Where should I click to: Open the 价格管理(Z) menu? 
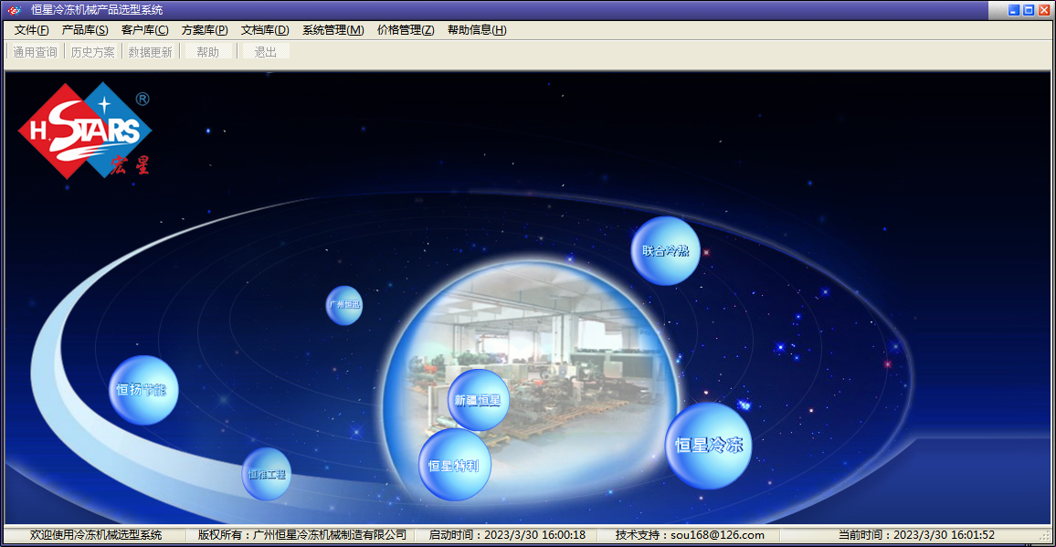pyautogui.click(x=406, y=30)
